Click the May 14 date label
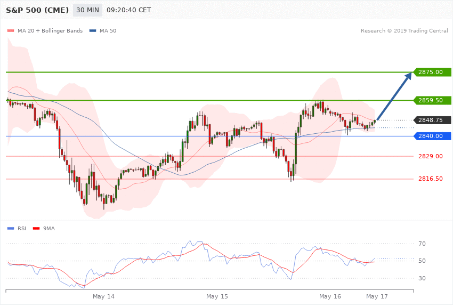 click(x=103, y=296)
